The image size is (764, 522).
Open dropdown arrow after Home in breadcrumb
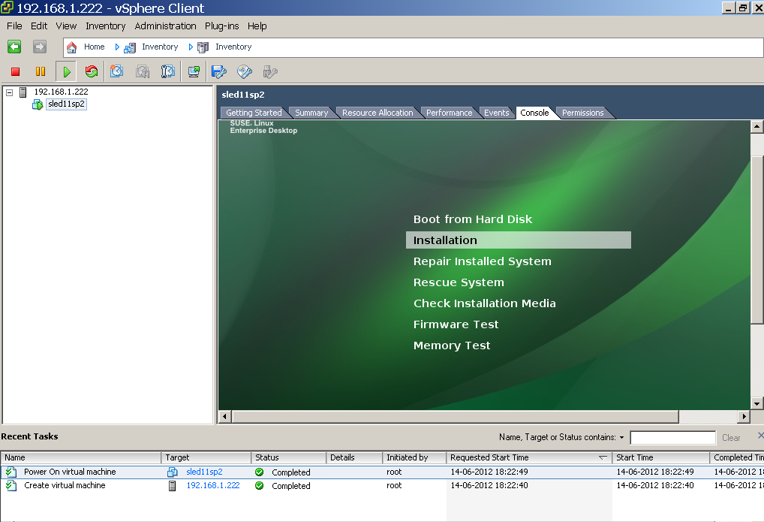click(x=117, y=47)
